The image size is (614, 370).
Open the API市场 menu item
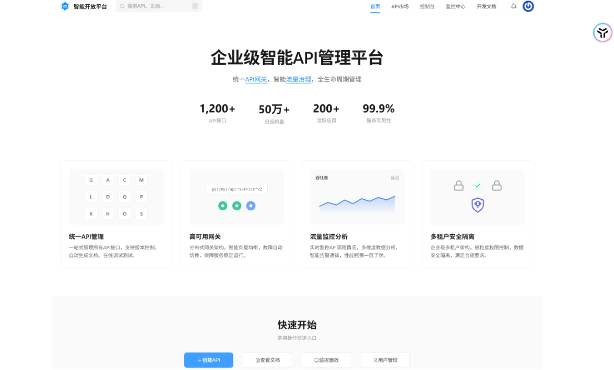(x=400, y=6)
